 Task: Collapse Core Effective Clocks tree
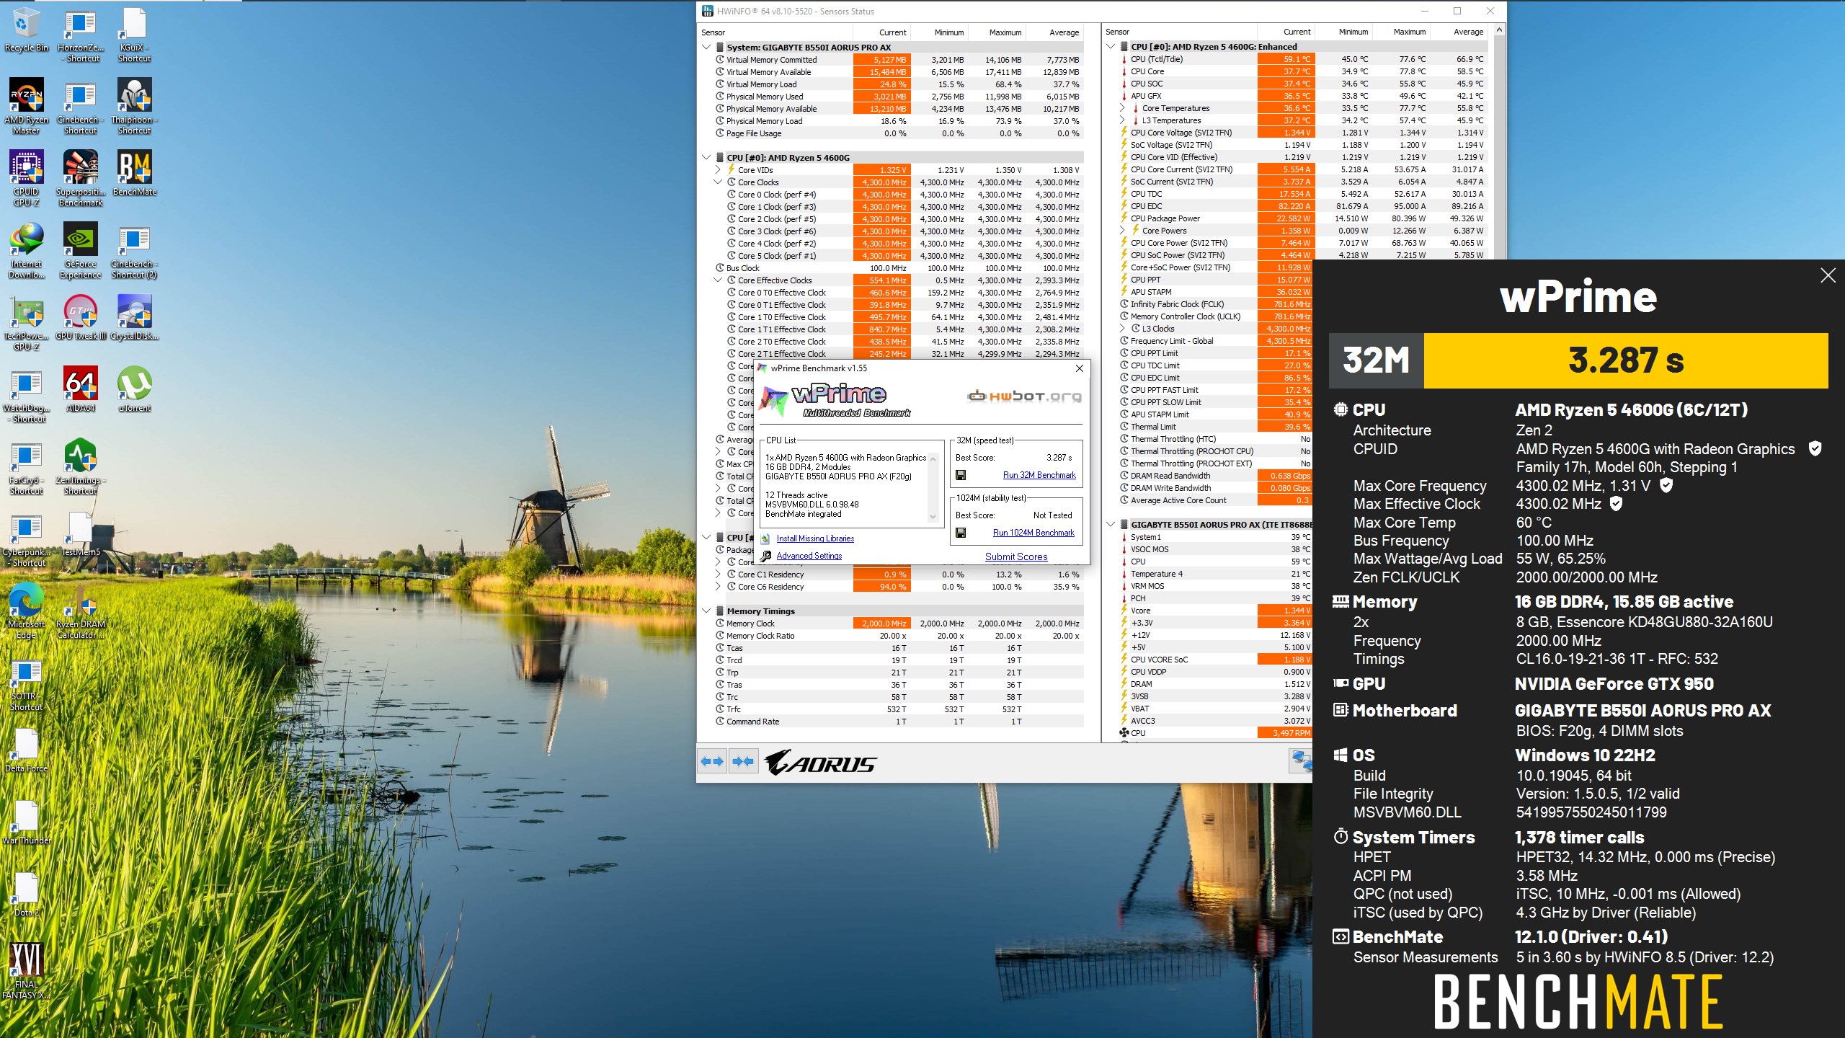[x=718, y=280]
